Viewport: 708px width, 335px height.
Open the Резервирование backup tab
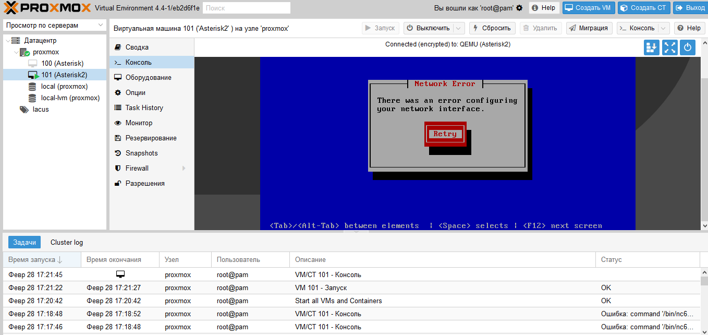point(151,138)
